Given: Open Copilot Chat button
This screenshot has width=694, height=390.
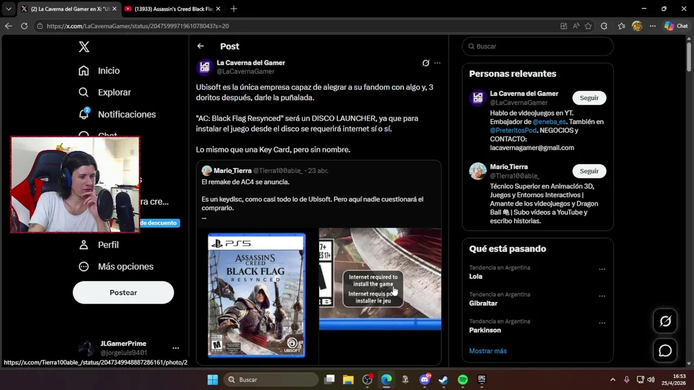Looking at the screenshot, I should (x=676, y=26).
